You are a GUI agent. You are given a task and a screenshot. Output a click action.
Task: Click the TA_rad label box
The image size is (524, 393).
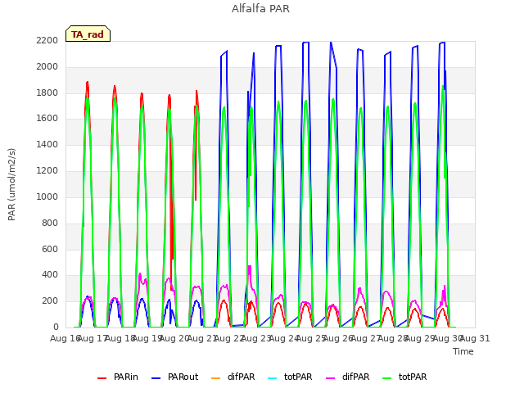click(88, 34)
